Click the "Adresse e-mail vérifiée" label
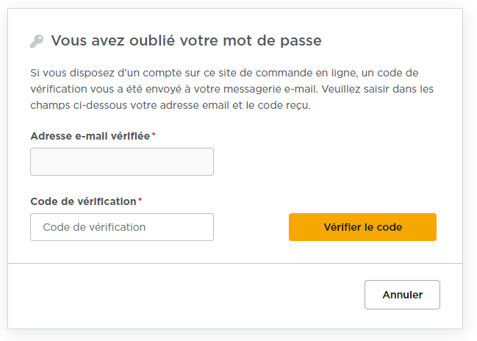Image resolution: width=477 pixels, height=341 pixels. (90, 136)
